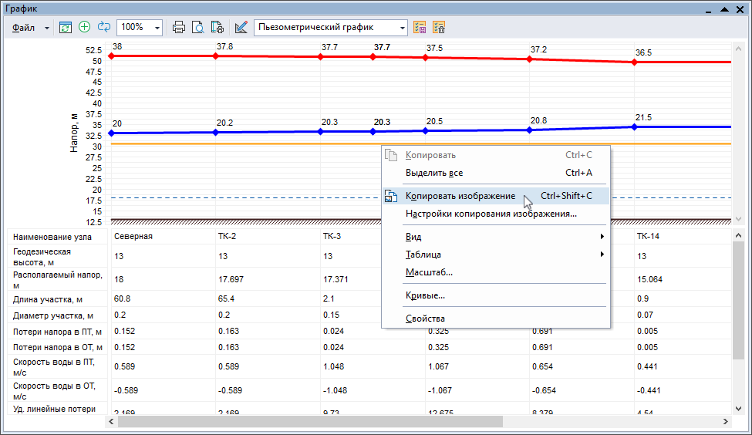Click the page setup icon
This screenshot has height=435, width=752.
tap(218, 27)
